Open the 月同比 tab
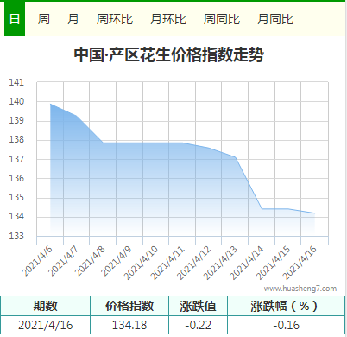 pos(275,19)
